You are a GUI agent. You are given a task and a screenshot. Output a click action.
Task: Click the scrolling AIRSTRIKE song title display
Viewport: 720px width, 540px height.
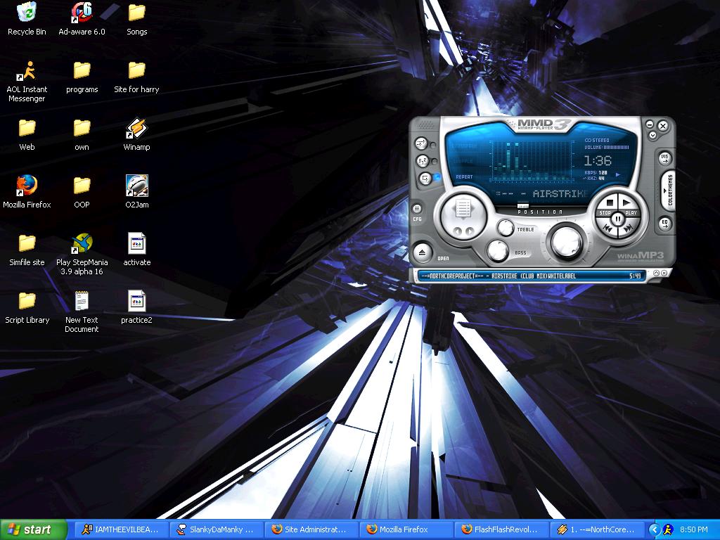pos(542,194)
